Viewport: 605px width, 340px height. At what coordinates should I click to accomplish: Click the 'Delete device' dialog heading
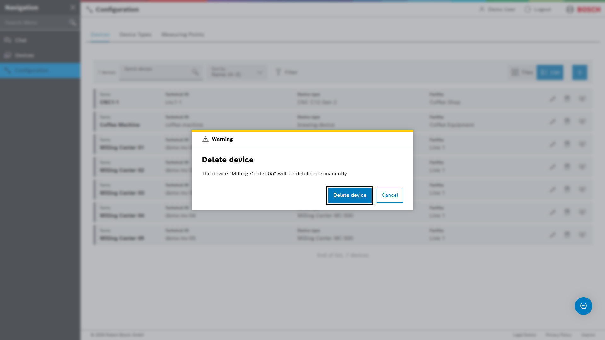tap(228, 160)
